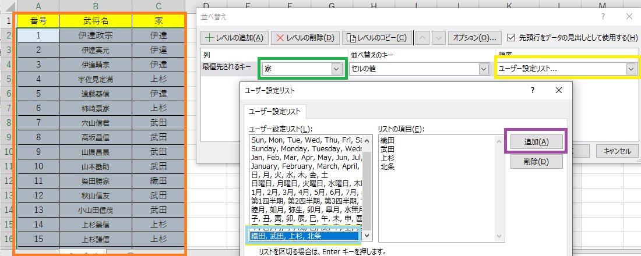Click the cell 柿崎景家
Image resolution: width=641 pixels, height=256 pixels.
pos(95,109)
